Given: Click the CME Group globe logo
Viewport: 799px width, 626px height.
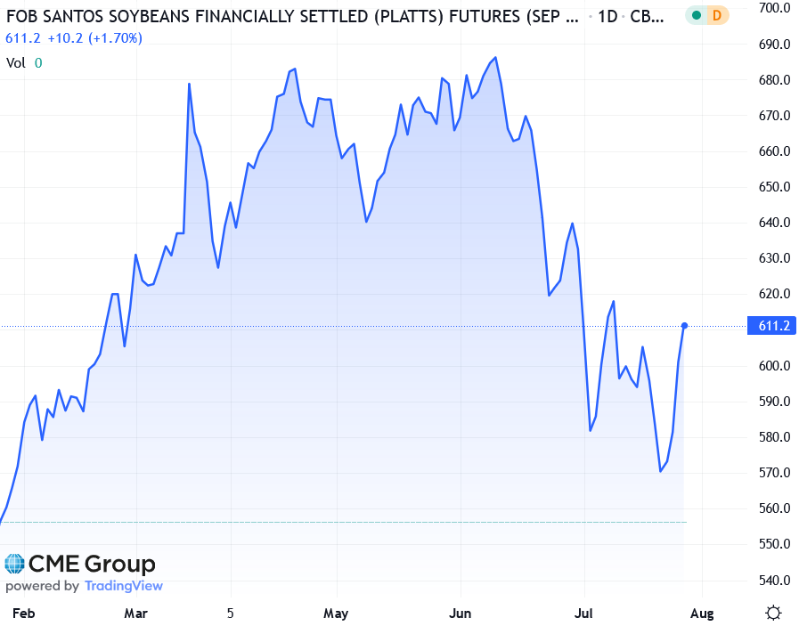Looking at the screenshot, I should (14, 564).
